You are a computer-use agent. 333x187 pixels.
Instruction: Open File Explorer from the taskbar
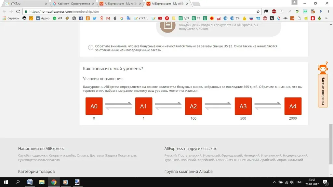click(x=42, y=182)
